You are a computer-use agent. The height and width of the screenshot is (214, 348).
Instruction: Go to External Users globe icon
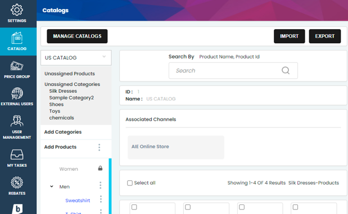click(x=17, y=93)
